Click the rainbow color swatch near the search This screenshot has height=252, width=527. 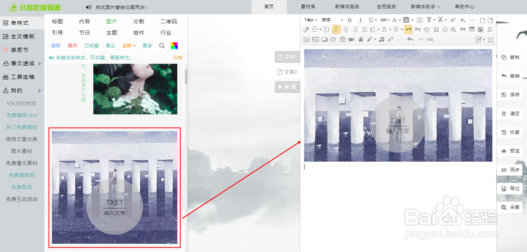tap(174, 45)
